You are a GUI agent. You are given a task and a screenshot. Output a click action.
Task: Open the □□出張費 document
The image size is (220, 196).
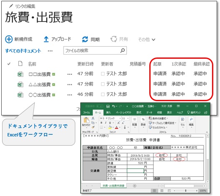pyautogui.click(x=40, y=74)
